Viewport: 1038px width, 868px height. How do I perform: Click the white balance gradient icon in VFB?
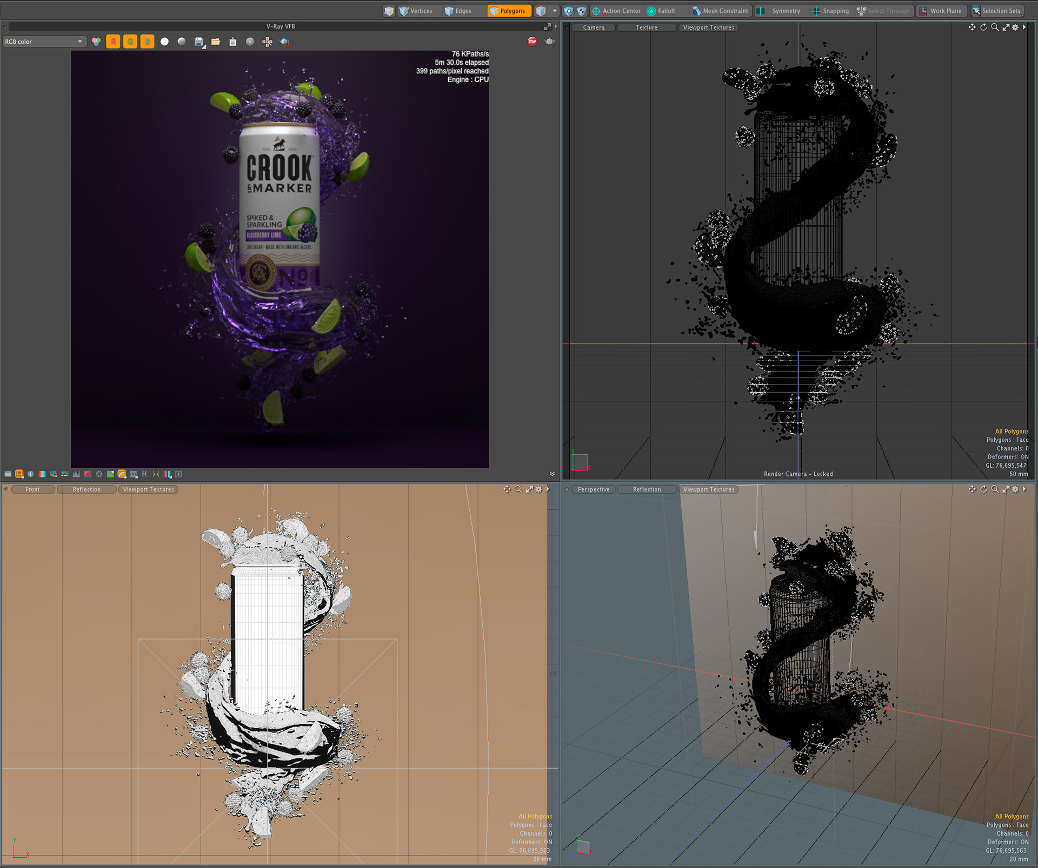pos(42,474)
